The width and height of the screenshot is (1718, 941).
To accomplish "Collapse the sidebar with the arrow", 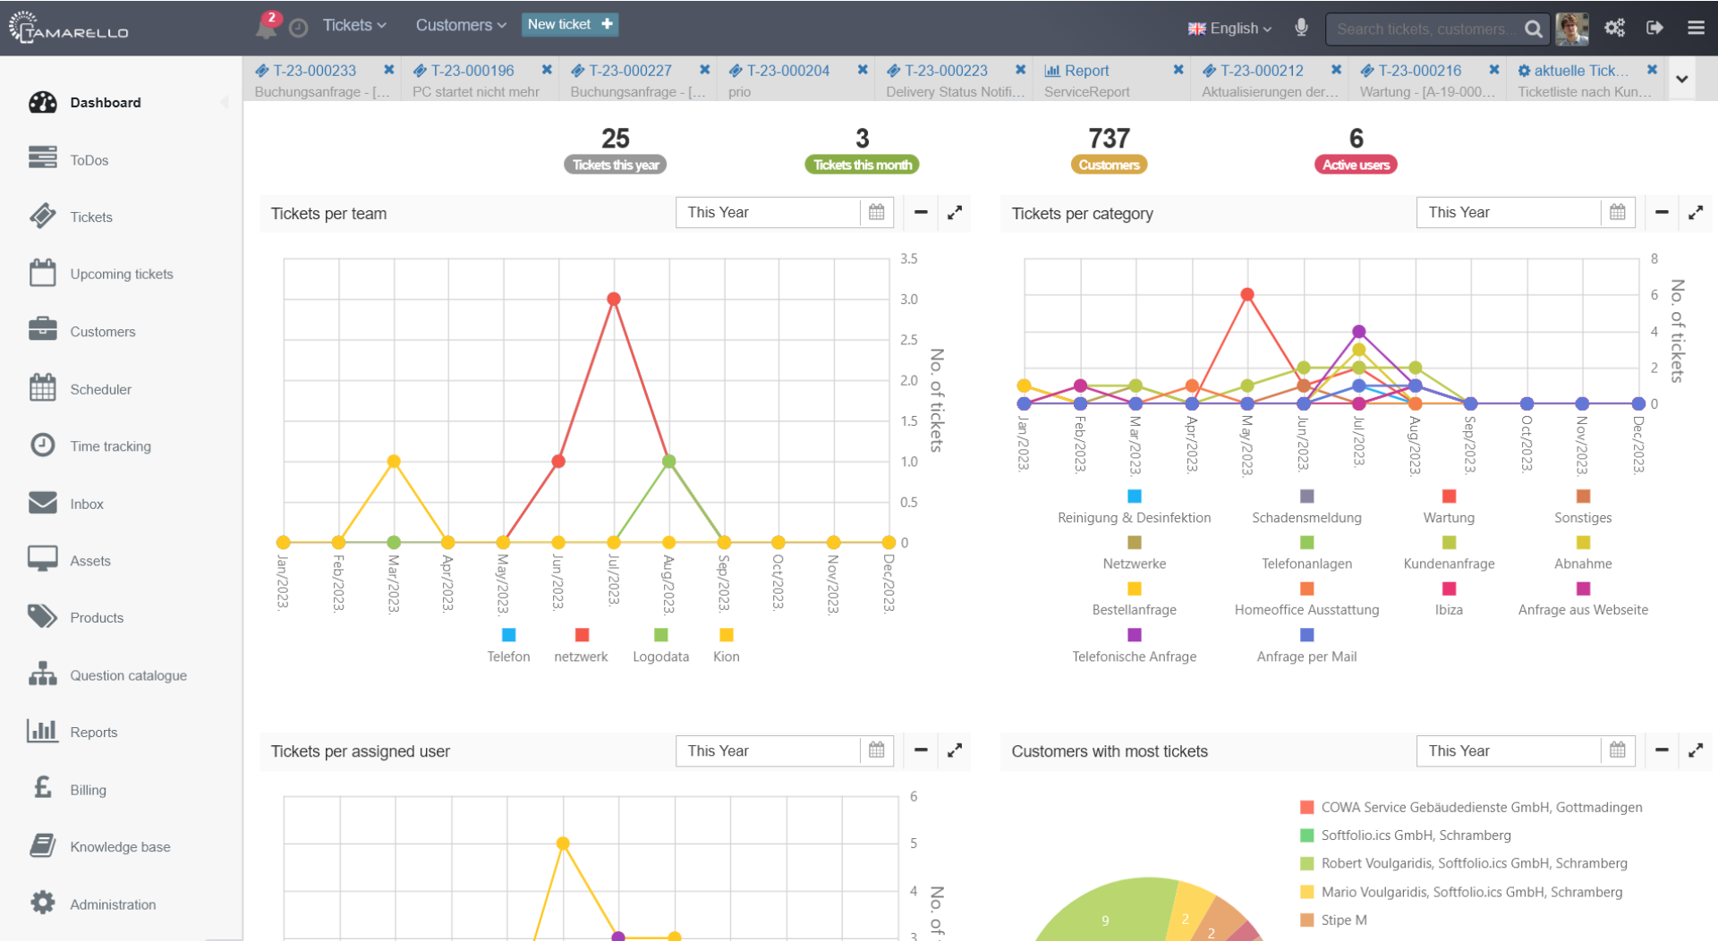I will (225, 103).
